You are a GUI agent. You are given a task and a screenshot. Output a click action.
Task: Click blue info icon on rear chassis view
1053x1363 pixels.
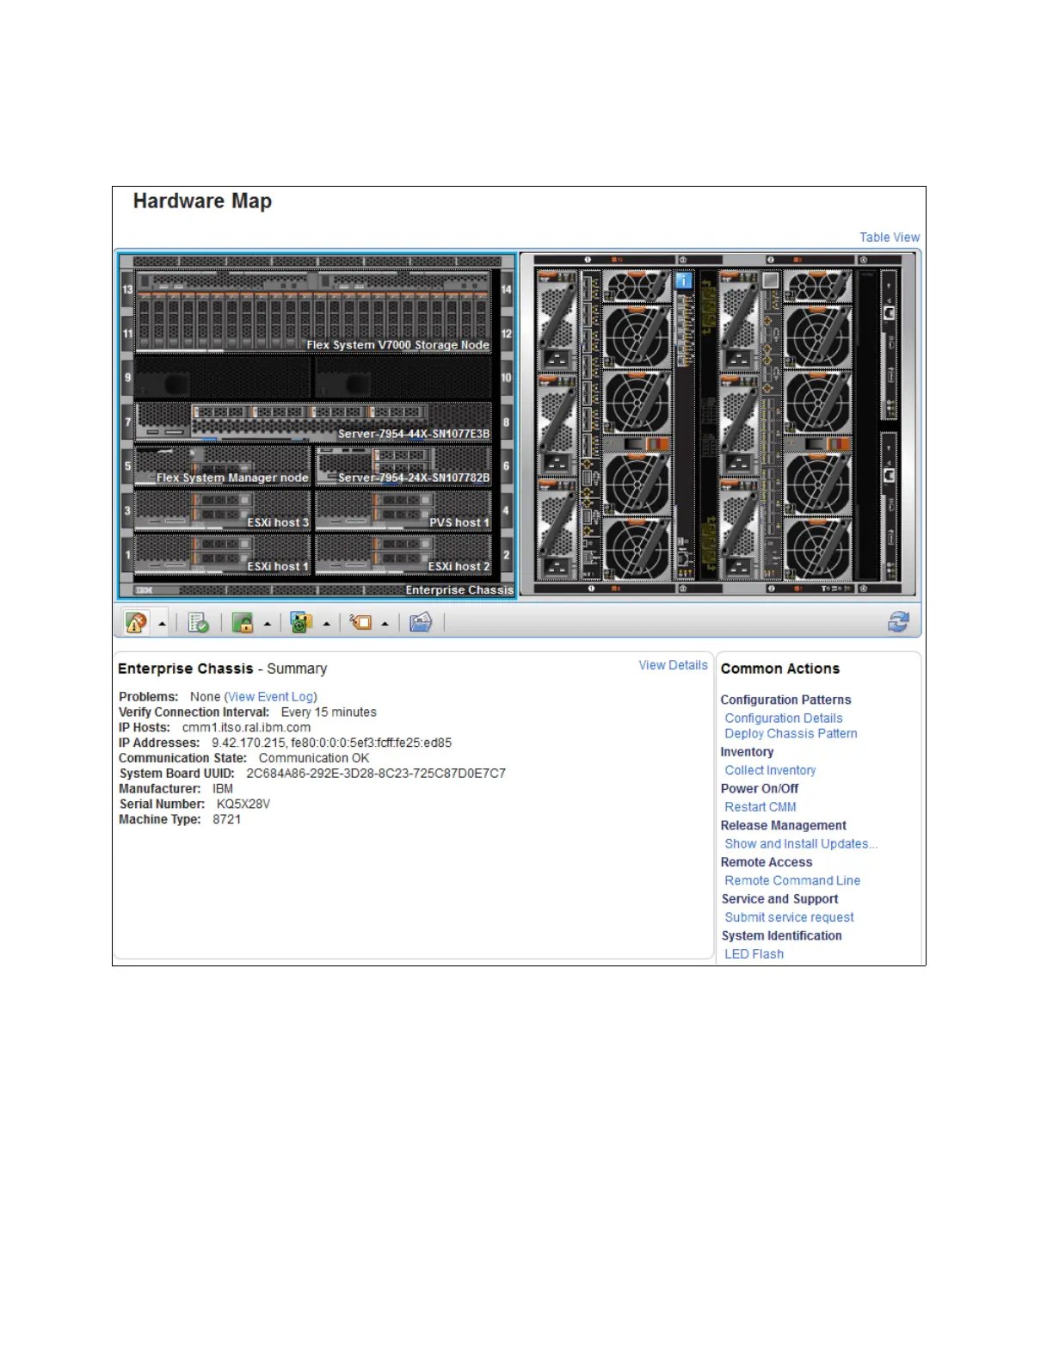(x=684, y=281)
